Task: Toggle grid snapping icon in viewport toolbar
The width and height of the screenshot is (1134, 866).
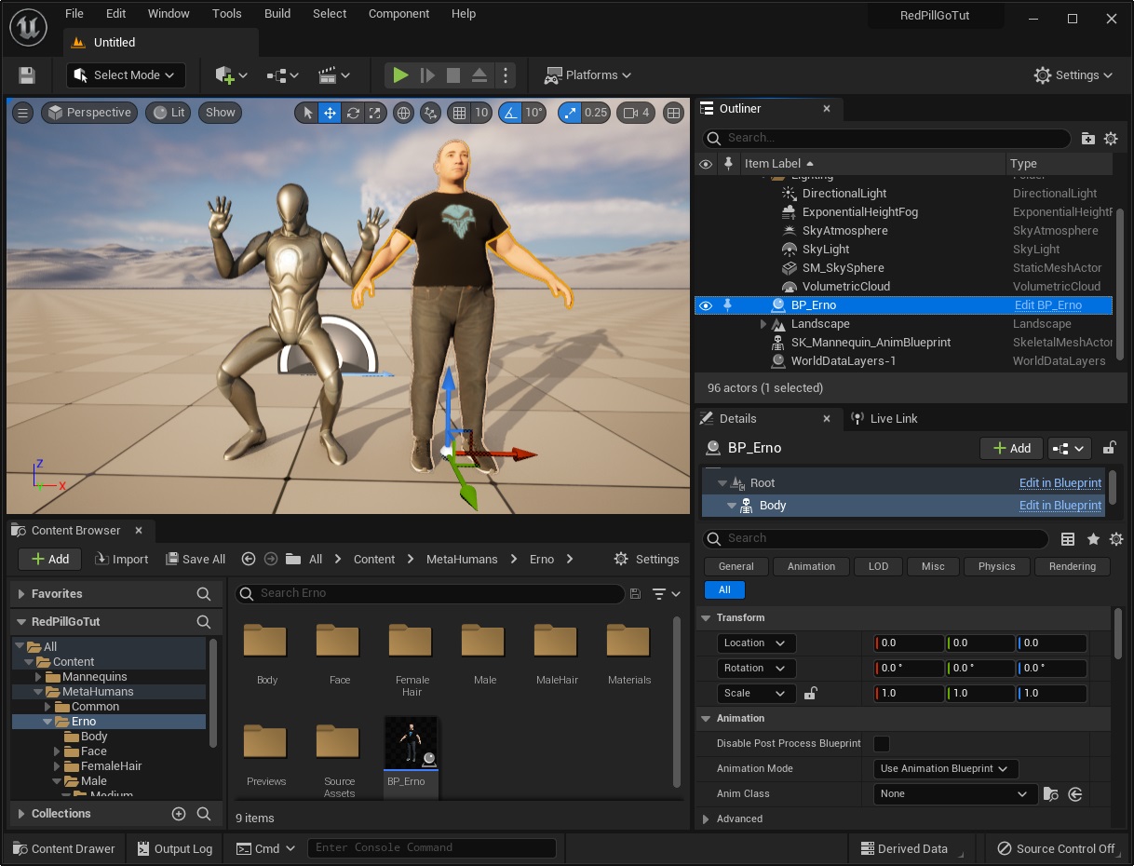Action: (458, 113)
